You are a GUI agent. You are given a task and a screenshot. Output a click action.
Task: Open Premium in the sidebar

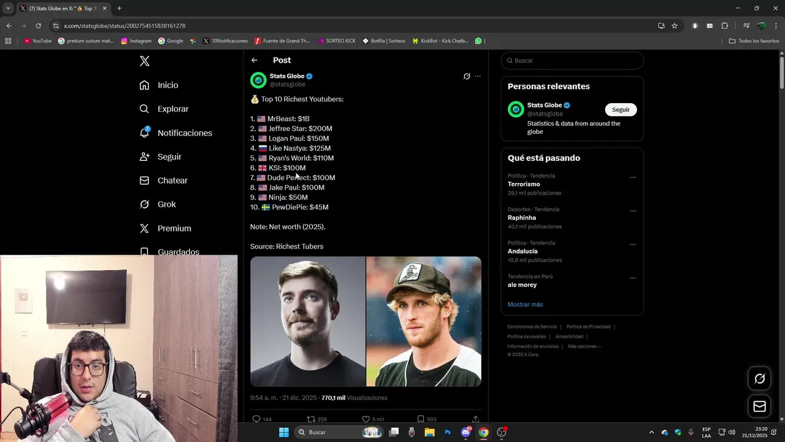tap(165, 228)
